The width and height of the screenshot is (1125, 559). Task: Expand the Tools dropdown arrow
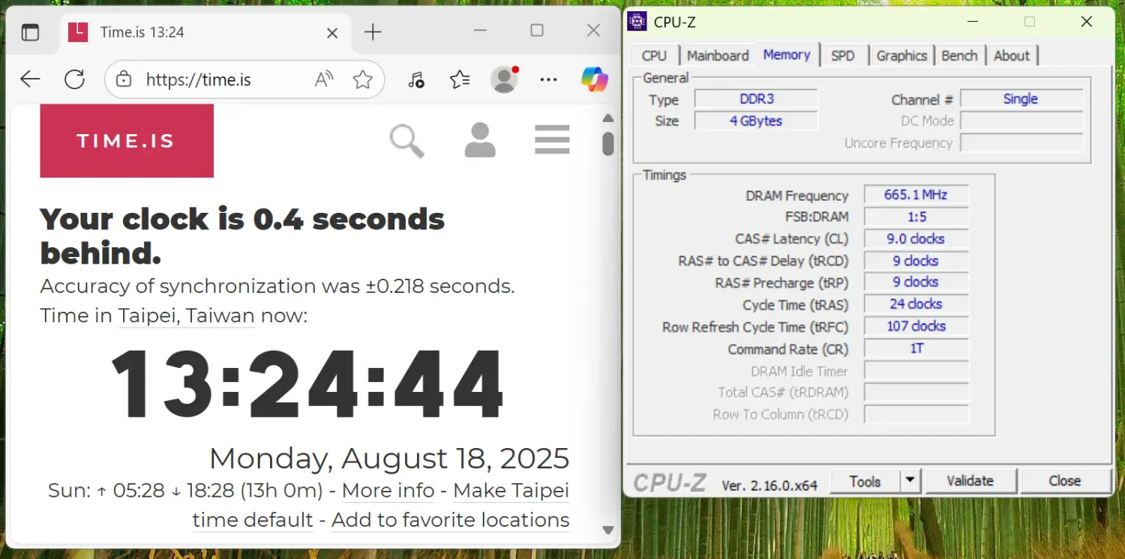(910, 482)
